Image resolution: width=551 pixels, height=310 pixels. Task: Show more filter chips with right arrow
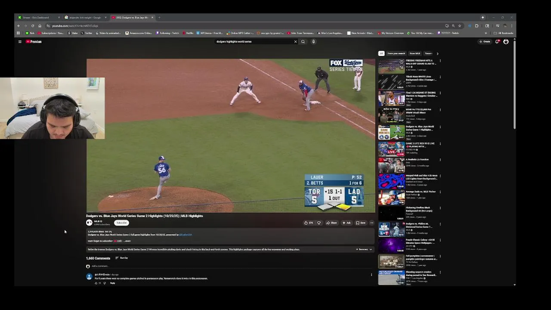point(437,53)
